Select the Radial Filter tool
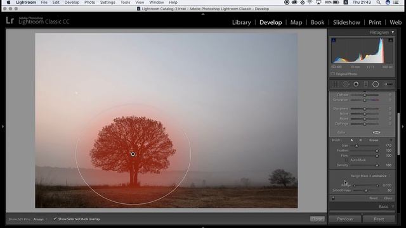406x228 pixels. tap(376, 84)
